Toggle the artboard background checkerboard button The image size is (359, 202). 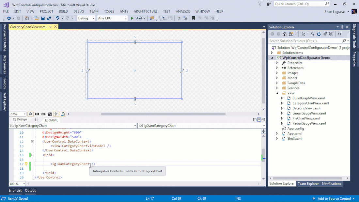pyautogui.click(x=50, y=114)
